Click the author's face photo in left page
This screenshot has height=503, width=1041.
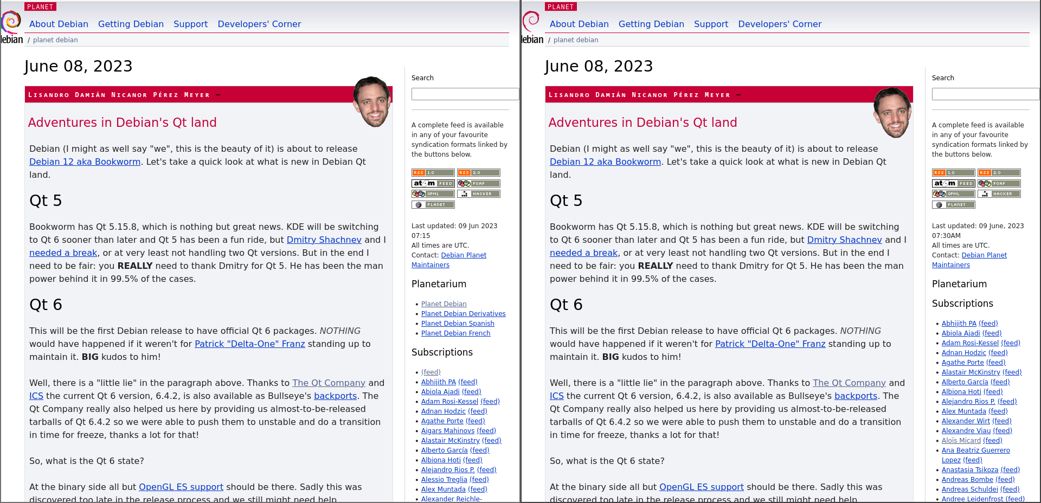coord(372,102)
